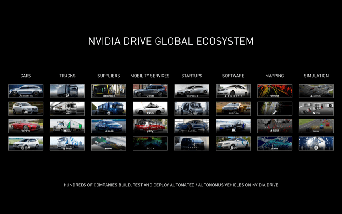Select the HERE aerial road map thumbnail
Image resolution: width=342 pixels, height=214 pixels.
tap(275, 108)
